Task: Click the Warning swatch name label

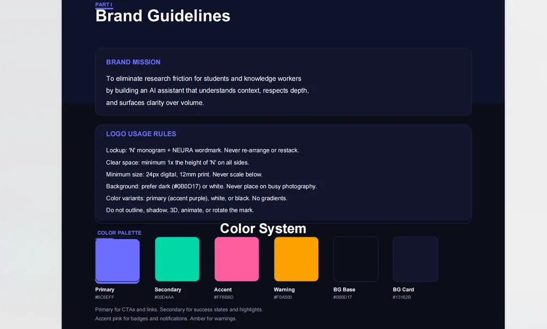Action: coord(284,289)
